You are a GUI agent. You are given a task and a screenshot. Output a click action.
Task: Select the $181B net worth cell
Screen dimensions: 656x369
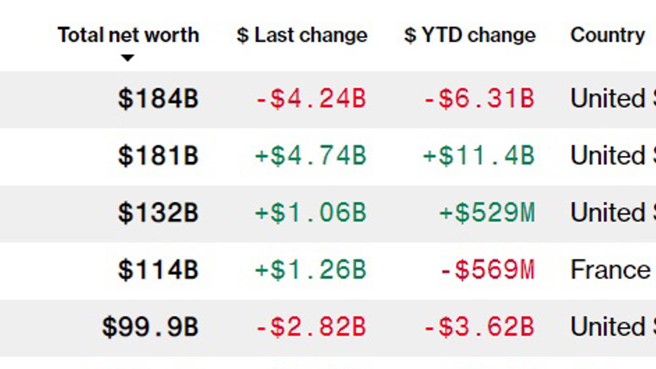(158, 156)
